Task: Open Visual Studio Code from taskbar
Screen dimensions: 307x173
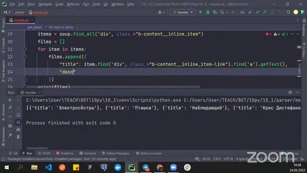Action: (x=48, y=167)
